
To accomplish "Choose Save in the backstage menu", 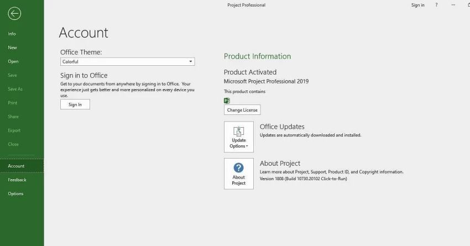I will click(x=22, y=75).
